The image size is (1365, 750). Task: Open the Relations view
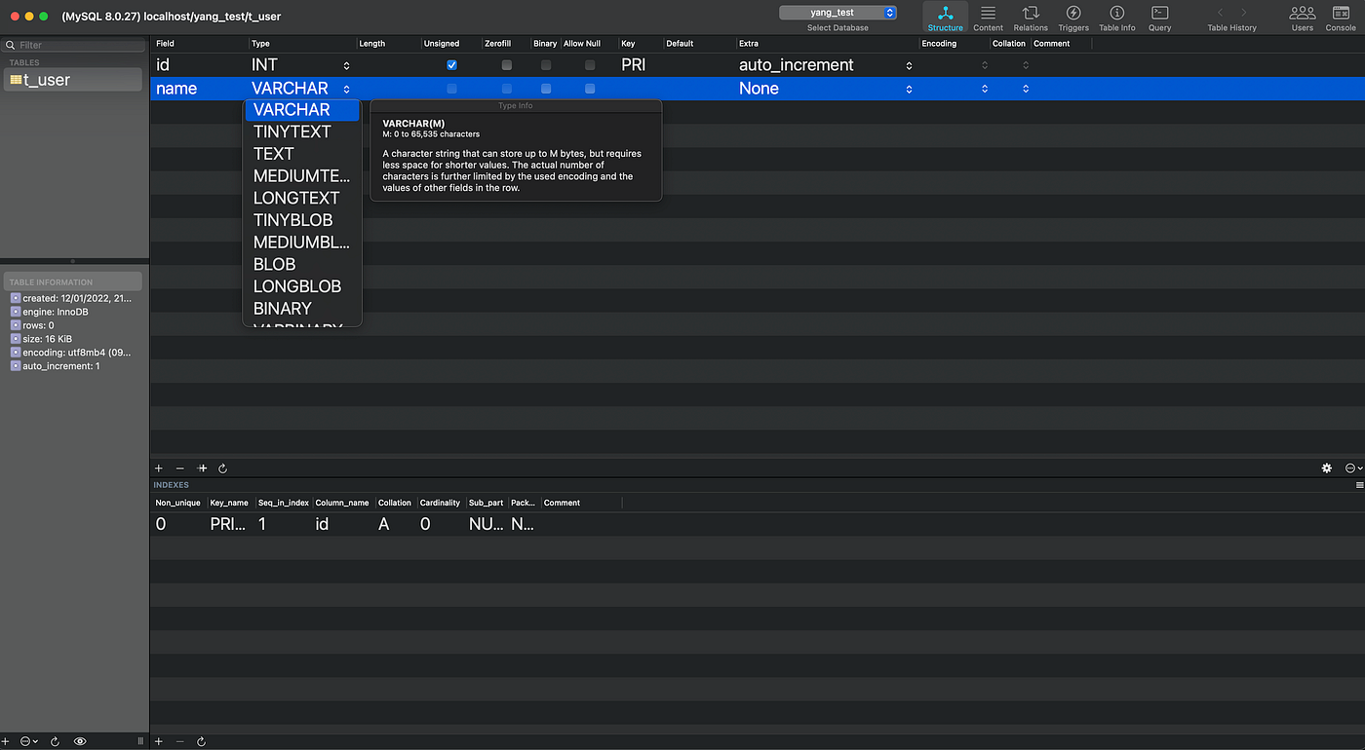(x=1030, y=17)
